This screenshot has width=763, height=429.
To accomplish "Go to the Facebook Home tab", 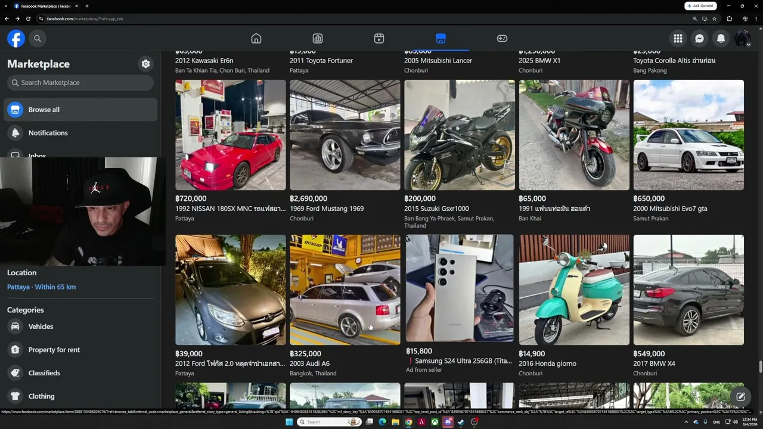I will (x=256, y=39).
